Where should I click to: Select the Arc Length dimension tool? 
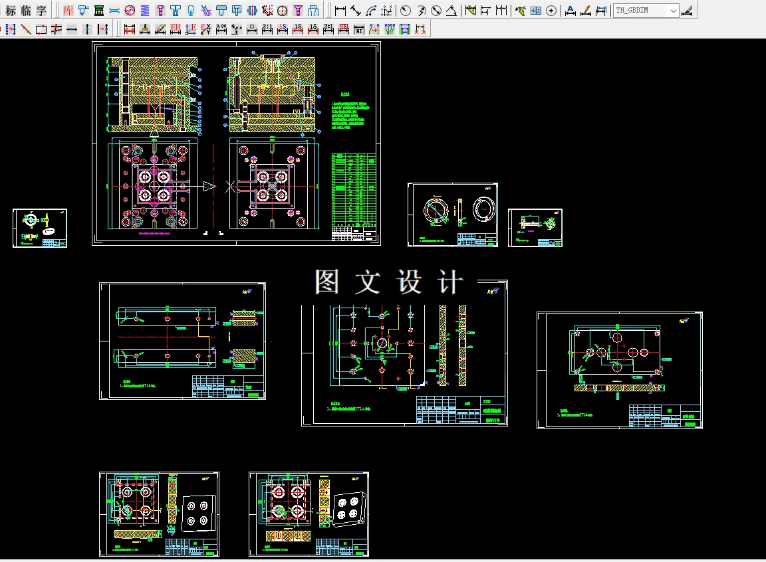(371, 10)
